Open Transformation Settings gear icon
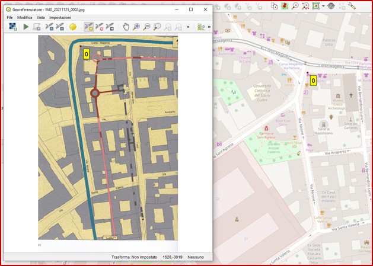Image resolution: width=373 pixels, height=266 pixels. click(73, 27)
